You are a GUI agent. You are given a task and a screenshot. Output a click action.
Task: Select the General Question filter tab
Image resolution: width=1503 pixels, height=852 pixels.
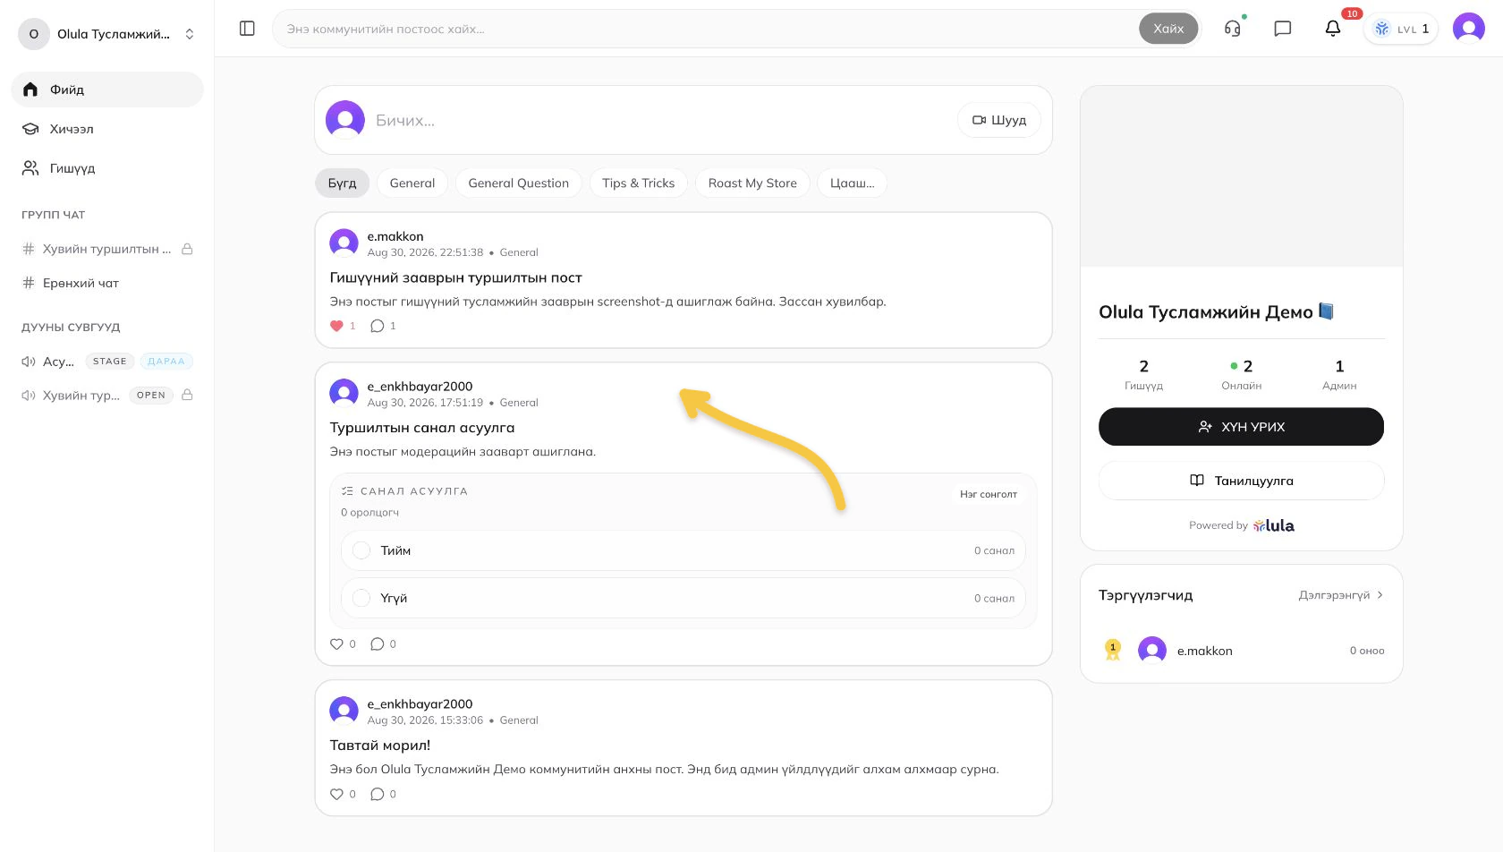[x=519, y=183]
